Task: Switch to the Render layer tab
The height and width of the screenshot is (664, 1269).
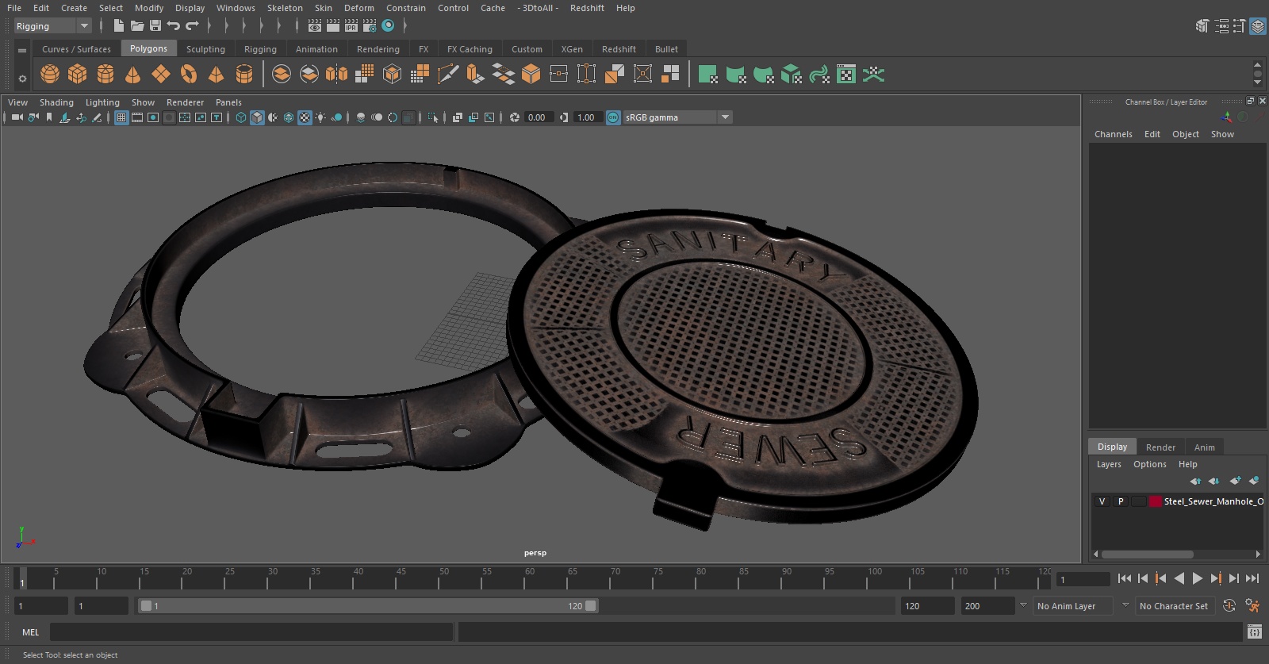Action: (x=1160, y=447)
